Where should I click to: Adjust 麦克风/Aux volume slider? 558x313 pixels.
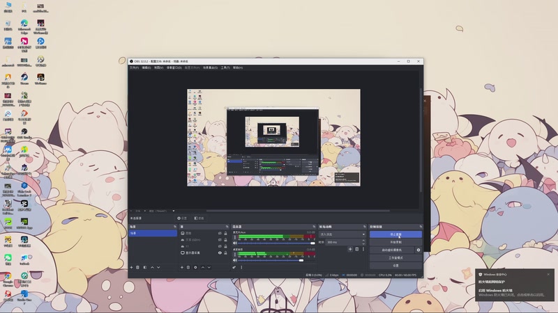tap(276, 243)
